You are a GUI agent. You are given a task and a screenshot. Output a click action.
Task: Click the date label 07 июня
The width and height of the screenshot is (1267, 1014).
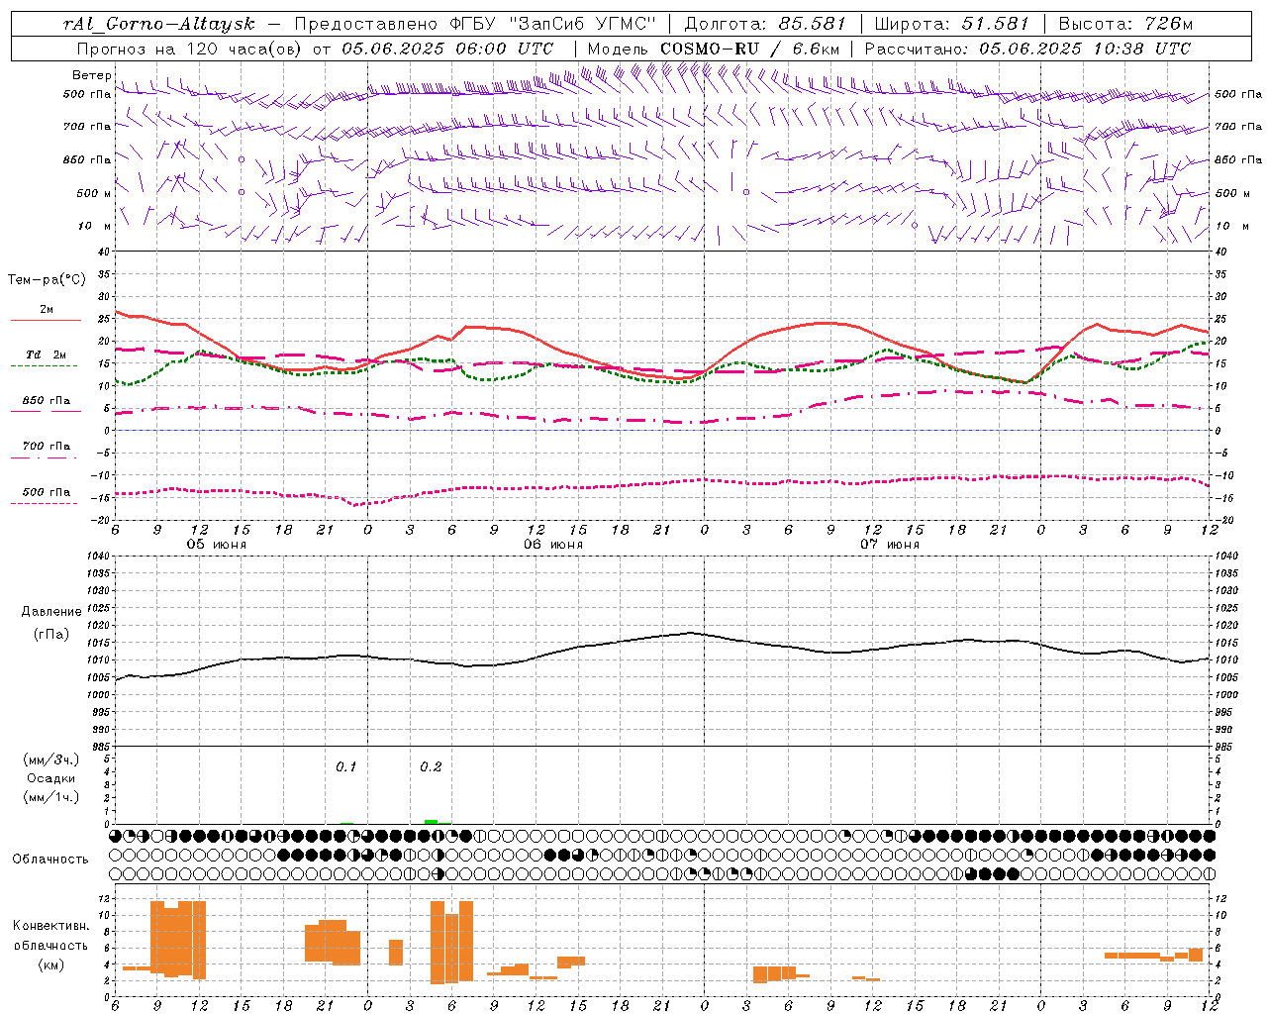pyautogui.click(x=890, y=545)
